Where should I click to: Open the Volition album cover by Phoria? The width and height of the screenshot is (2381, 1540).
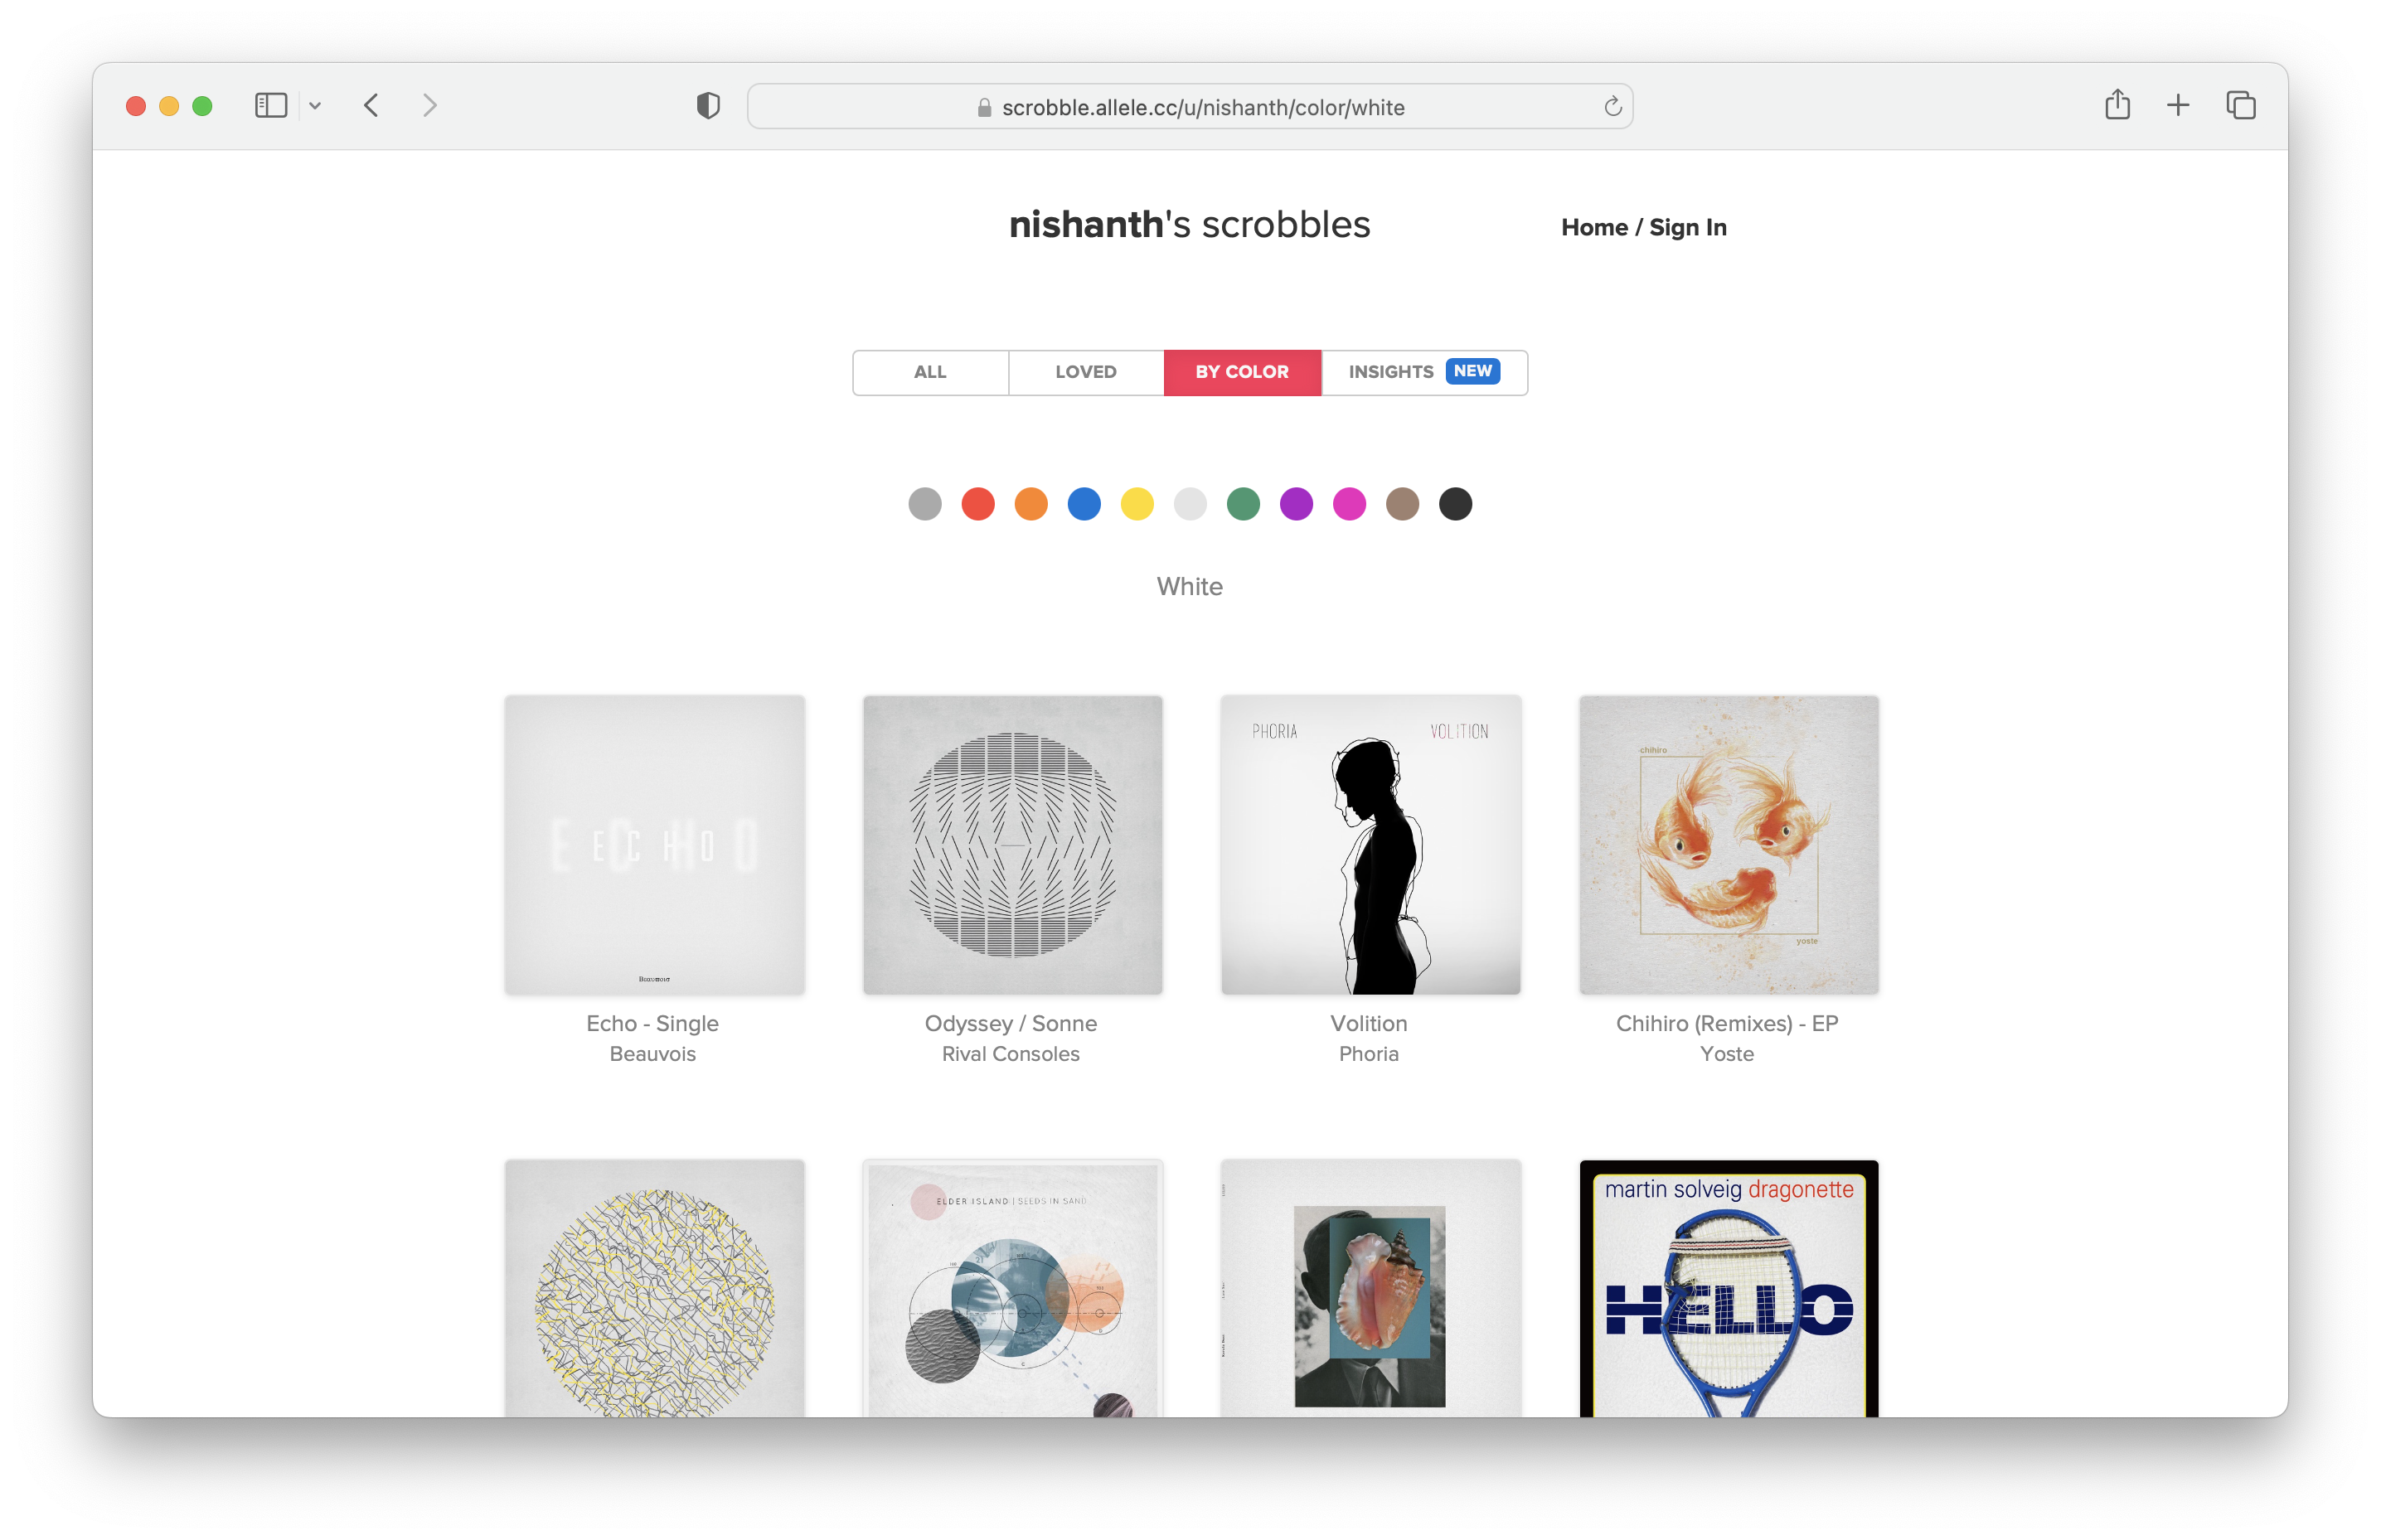1370,845
